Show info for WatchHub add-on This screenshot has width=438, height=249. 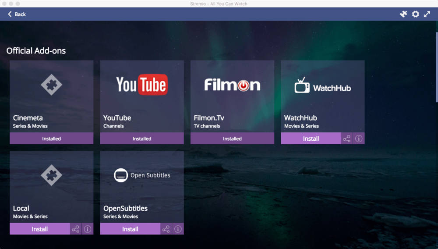pos(359,139)
